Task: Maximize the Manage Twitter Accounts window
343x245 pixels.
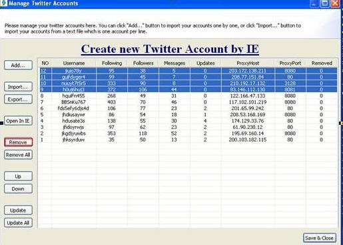Action: [x=324, y=3]
